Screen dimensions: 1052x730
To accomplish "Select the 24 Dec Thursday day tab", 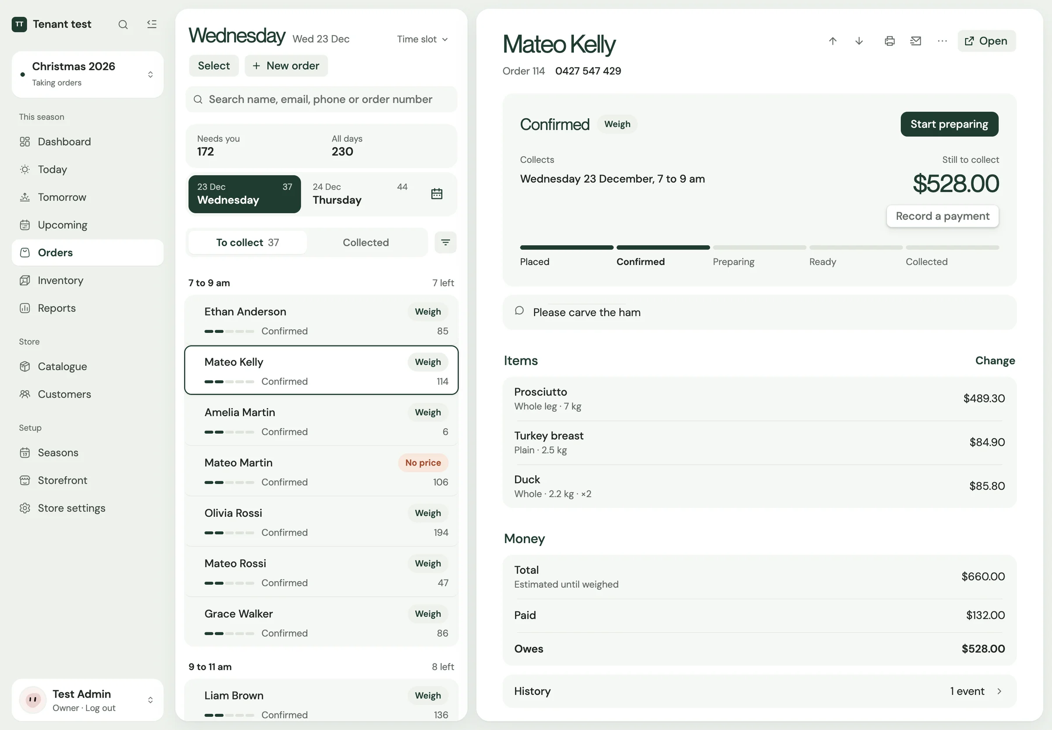I will point(360,194).
